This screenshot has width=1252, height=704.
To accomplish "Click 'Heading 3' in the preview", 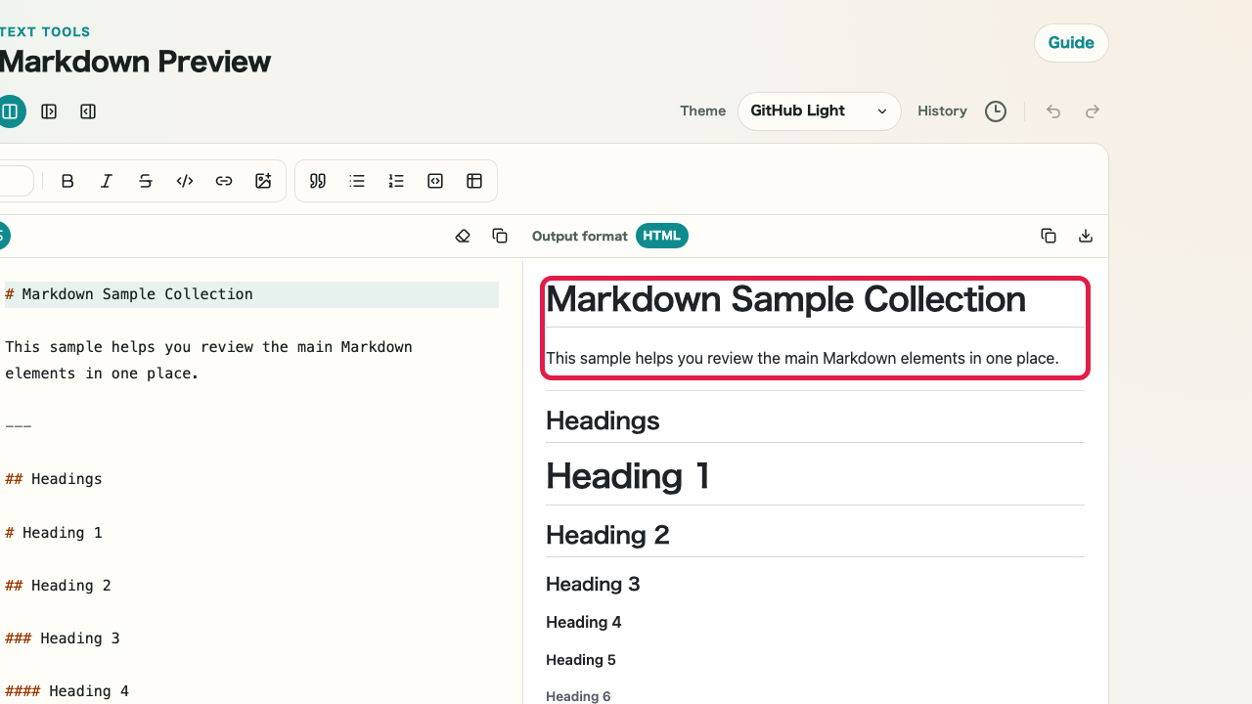I will click(593, 584).
